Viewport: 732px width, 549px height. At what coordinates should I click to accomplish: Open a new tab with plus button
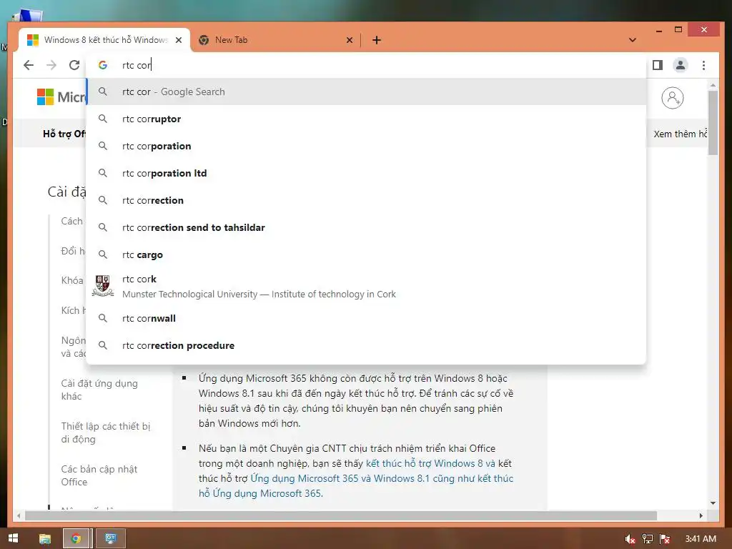tap(377, 40)
